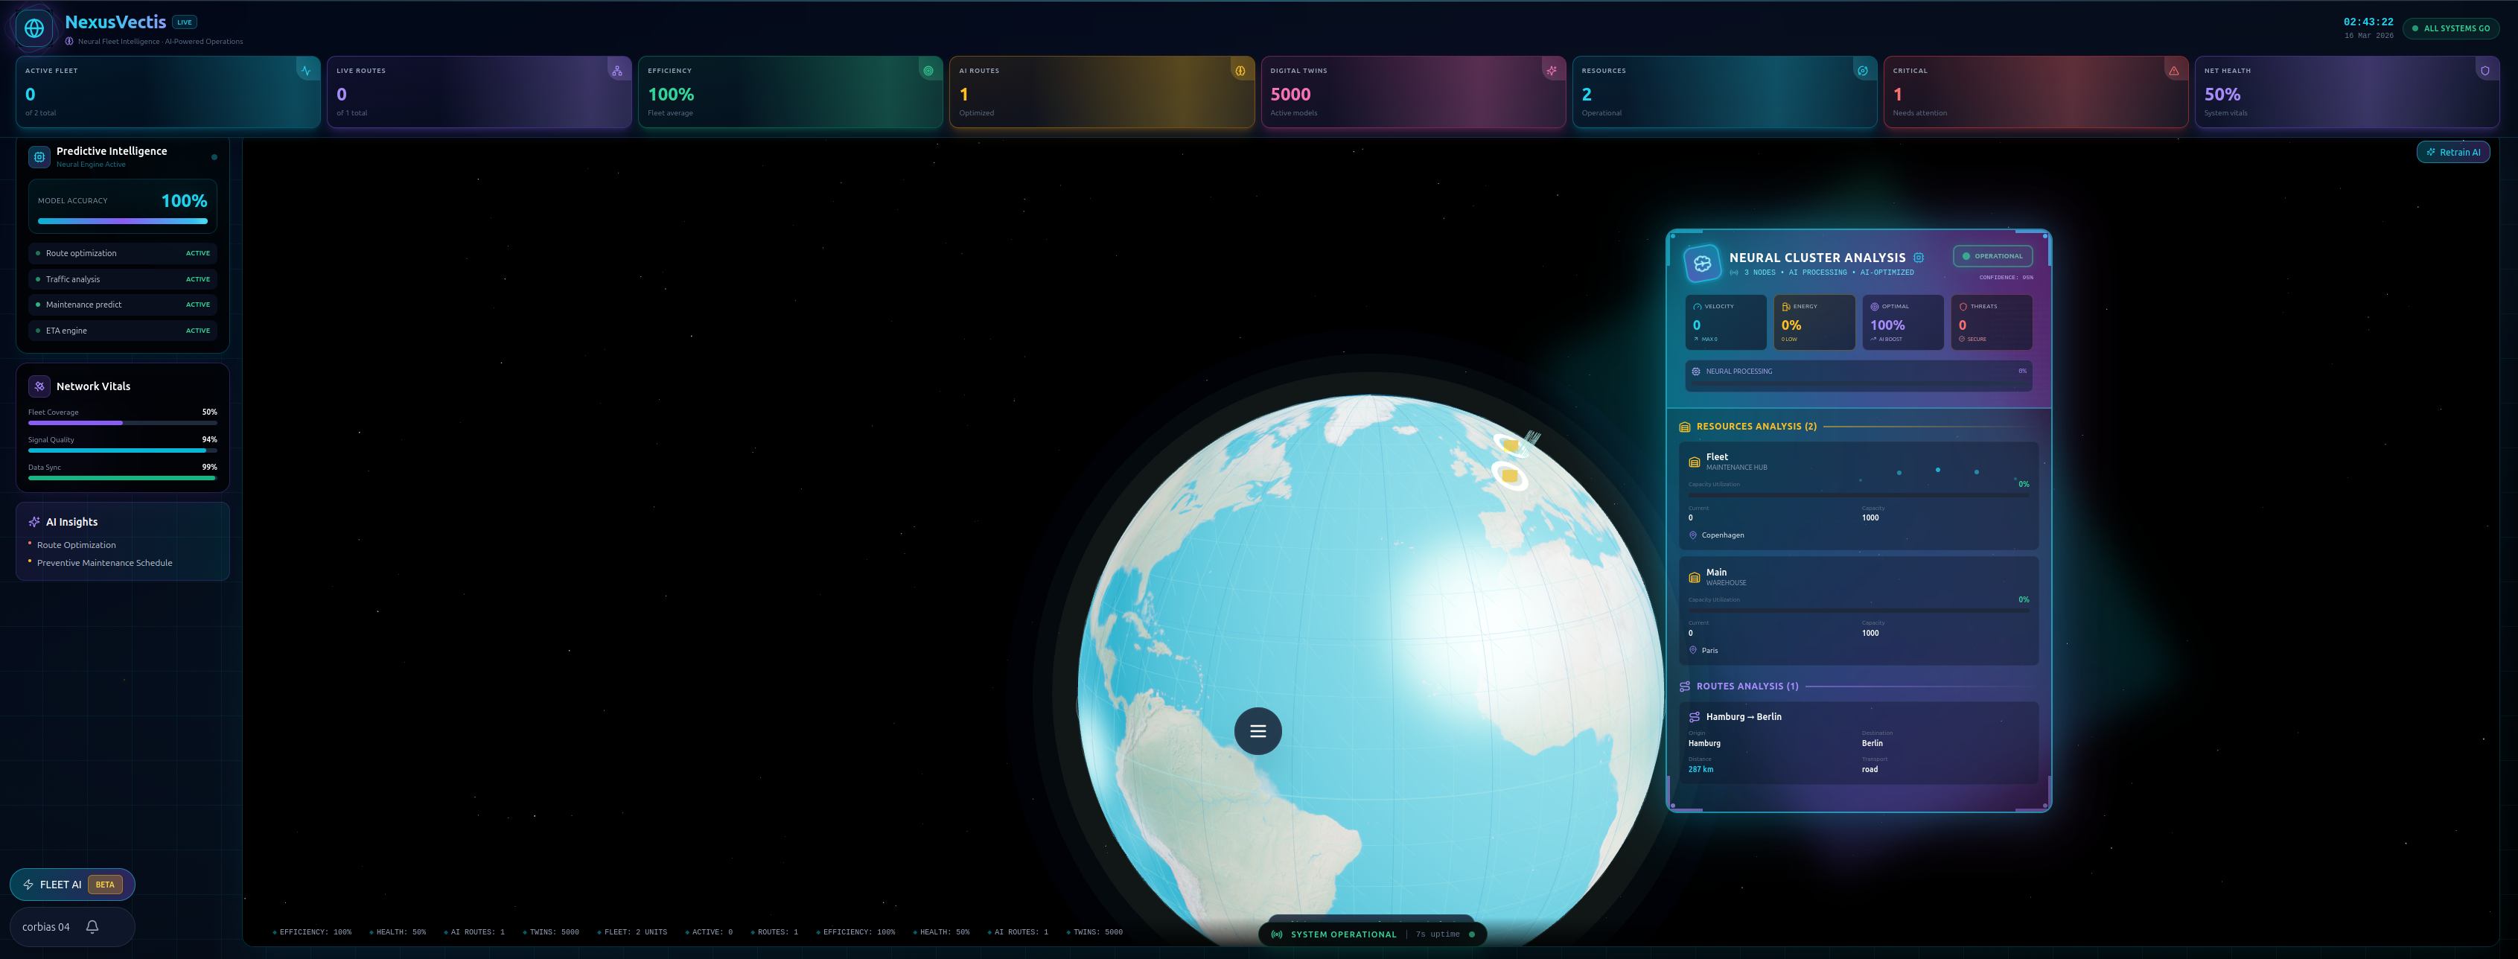Click the AI Insights sparkle icon
2518x959 pixels.
[x=34, y=522]
